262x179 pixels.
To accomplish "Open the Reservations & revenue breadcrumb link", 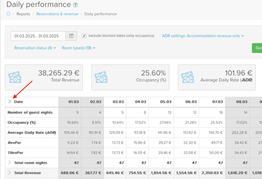I will coord(57,14).
